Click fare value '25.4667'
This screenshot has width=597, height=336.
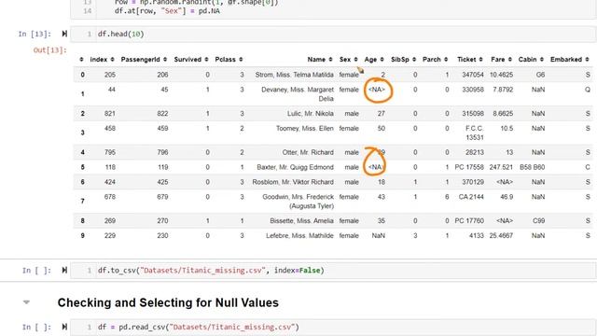click(x=502, y=236)
